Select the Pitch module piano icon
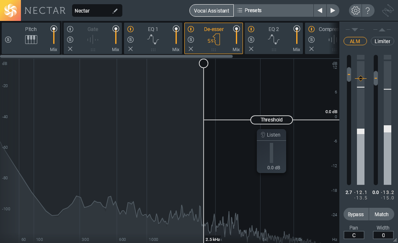Viewport: 398px width, 243px height. click(31, 40)
